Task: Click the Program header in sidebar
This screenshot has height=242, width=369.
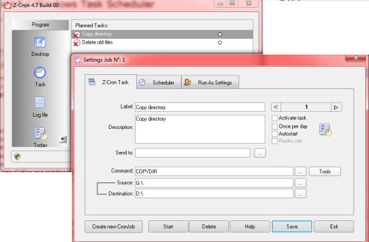Action: 40,25
